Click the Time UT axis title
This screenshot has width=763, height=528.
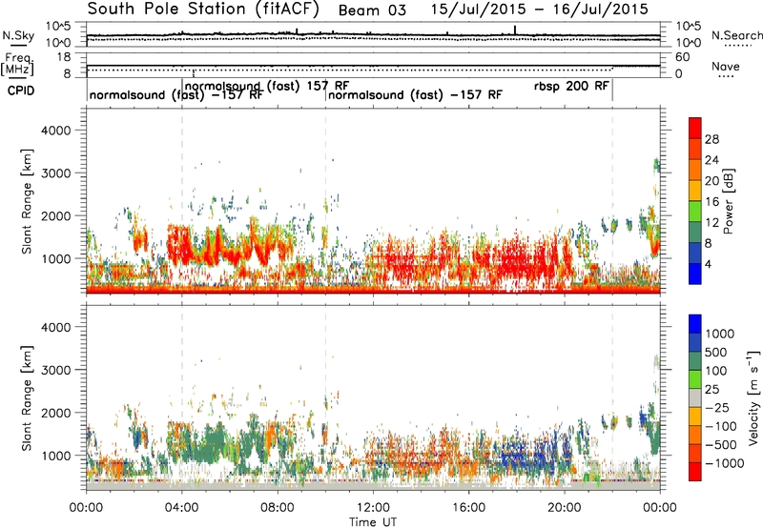(373, 521)
